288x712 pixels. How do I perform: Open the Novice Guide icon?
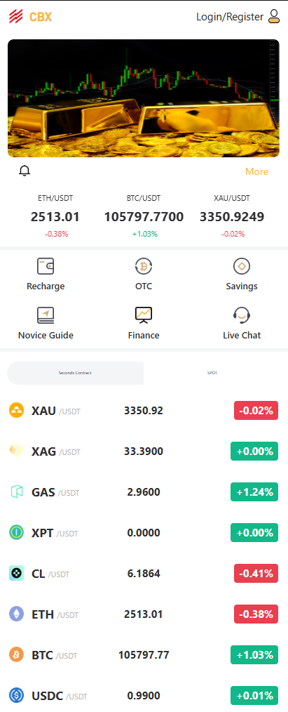(46, 315)
